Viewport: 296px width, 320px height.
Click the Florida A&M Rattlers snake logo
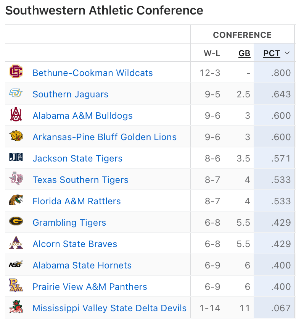click(16, 200)
